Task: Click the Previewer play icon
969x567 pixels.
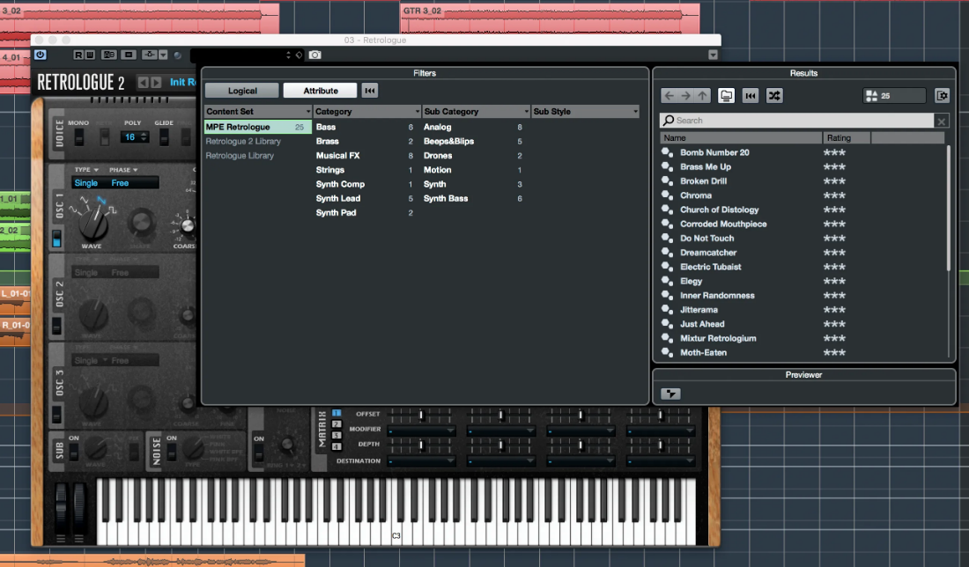Action: coord(670,394)
